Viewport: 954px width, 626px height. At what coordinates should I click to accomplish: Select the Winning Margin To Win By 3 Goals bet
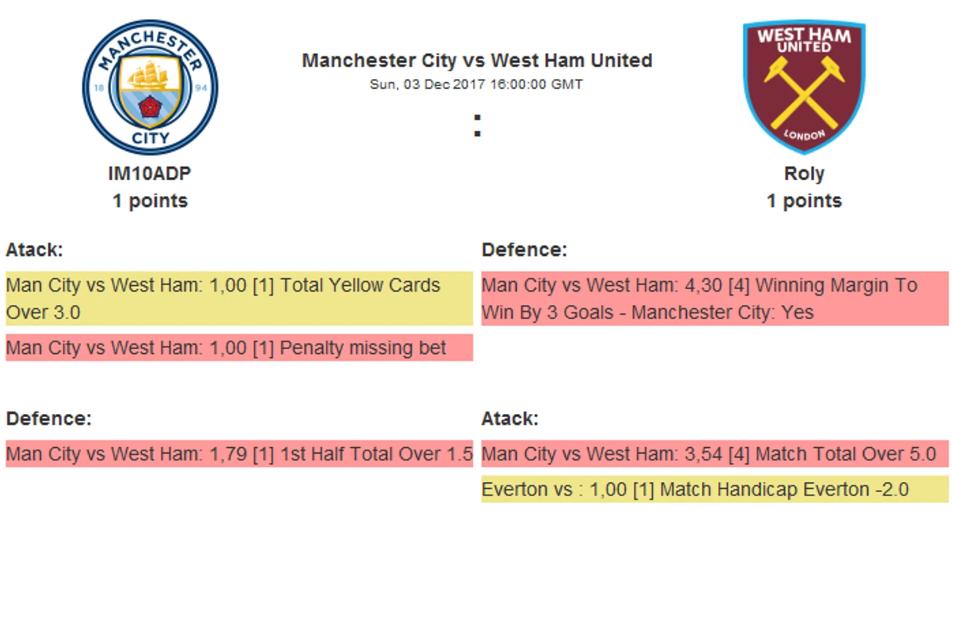point(714,298)
